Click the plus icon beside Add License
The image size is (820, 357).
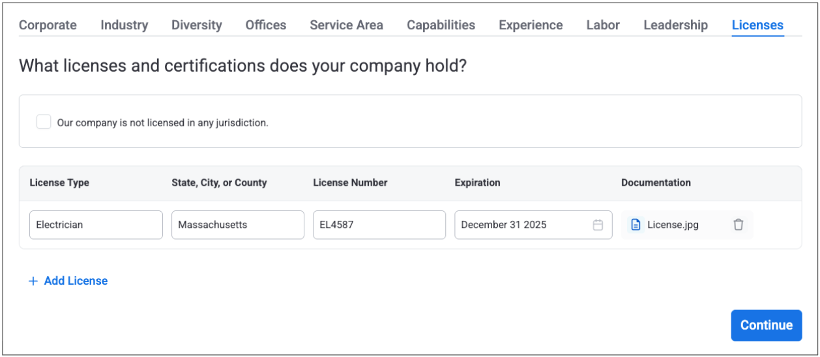33,281
